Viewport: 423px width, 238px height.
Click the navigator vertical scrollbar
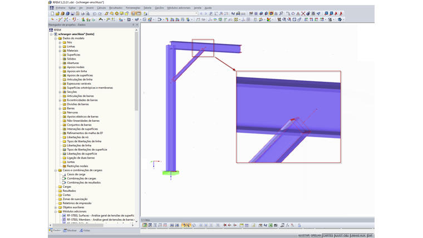tap(136, 71)
